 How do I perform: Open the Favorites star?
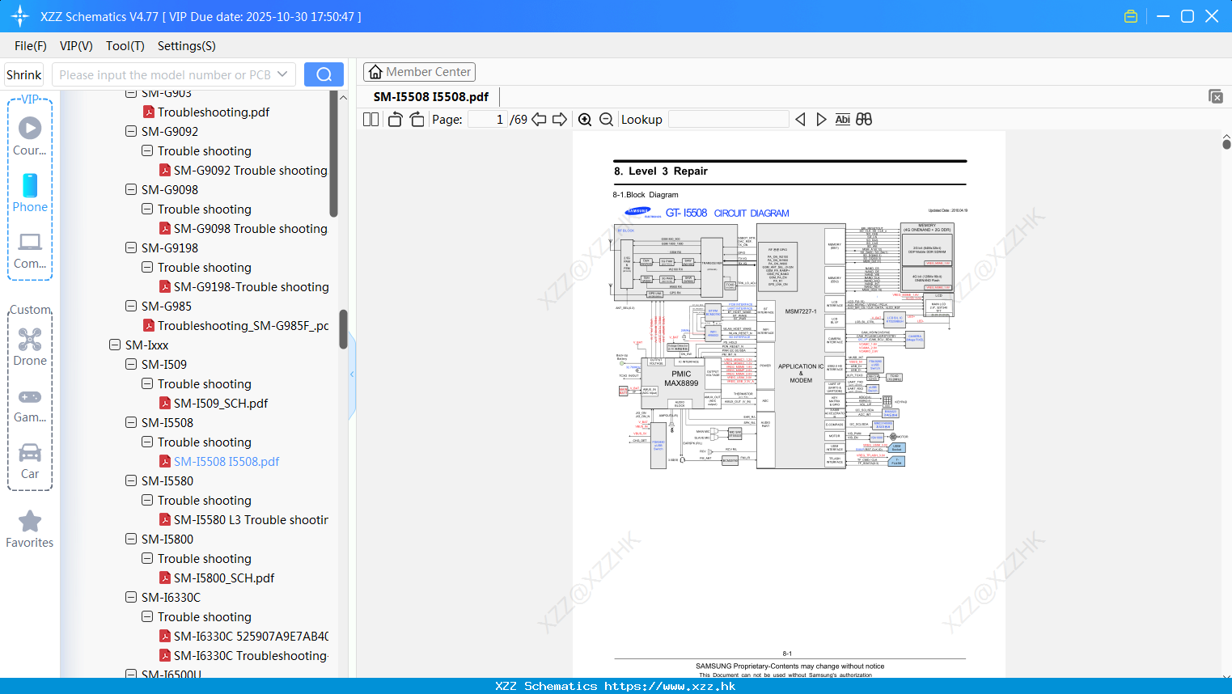pos(30,528)
